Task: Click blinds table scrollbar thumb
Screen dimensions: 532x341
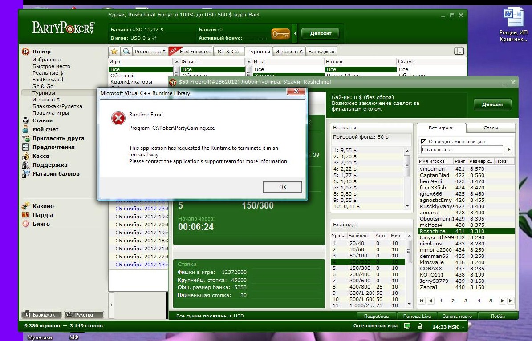Action: (x=409, y=251)
